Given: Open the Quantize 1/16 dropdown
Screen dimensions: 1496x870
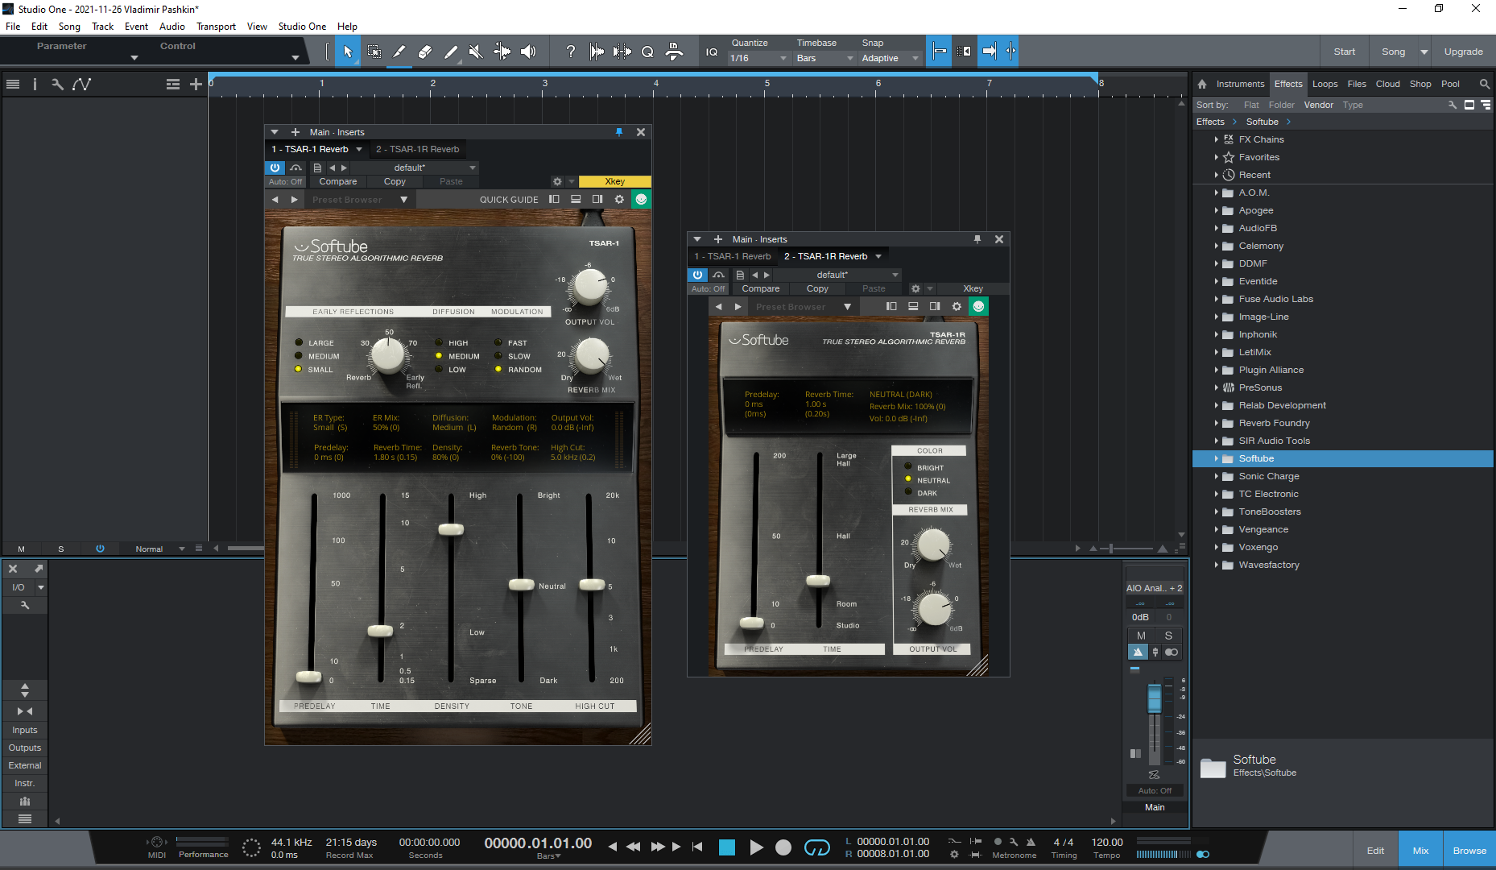Looking at the screenshot, I should 758,58.
